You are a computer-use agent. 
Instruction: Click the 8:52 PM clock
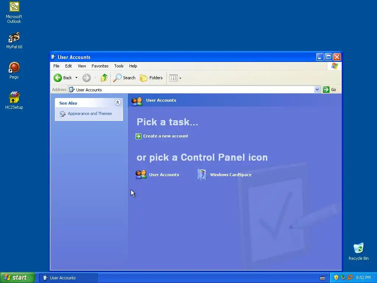[363, 278]
